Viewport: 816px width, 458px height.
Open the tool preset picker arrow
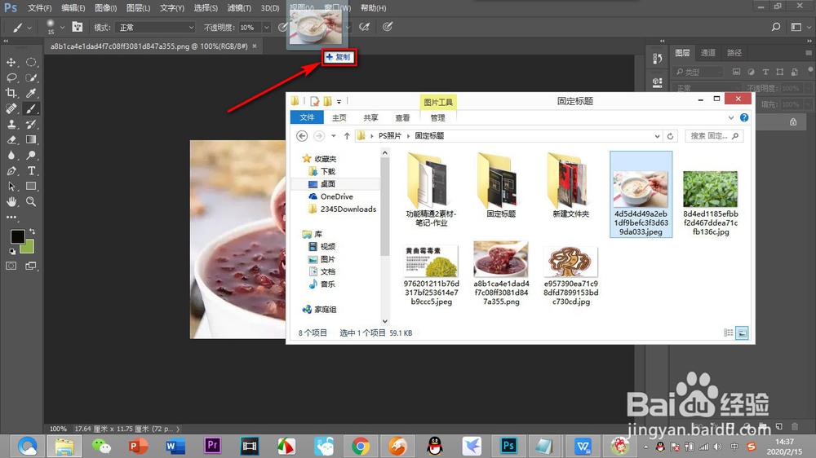point(29,28)
